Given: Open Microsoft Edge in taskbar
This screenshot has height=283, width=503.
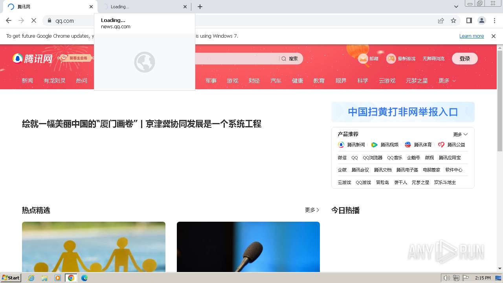Looking at the screenshot, I should coord(84,278).
